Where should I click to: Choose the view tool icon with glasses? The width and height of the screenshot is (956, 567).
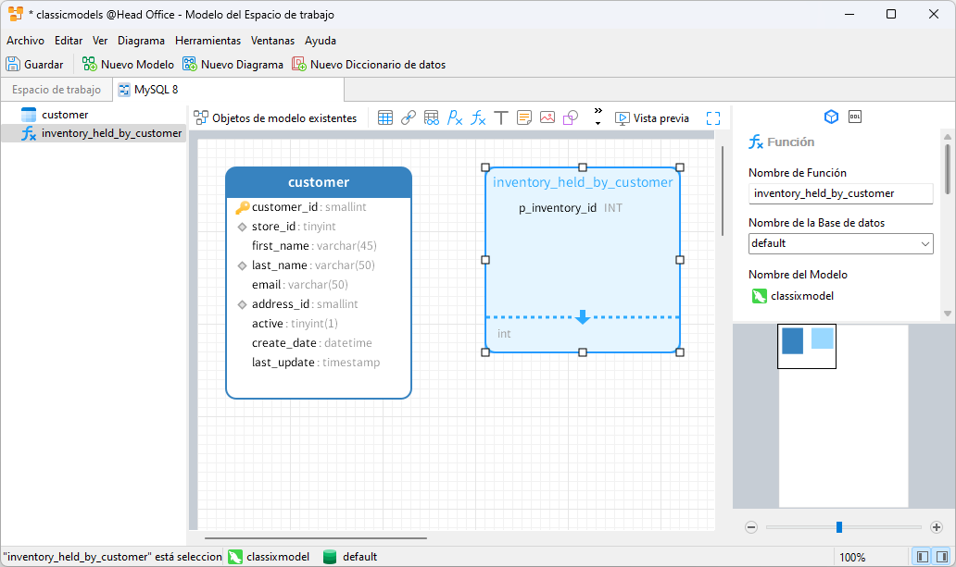[x=432, y=118]
